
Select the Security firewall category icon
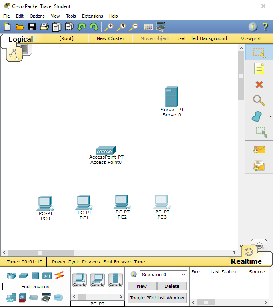22,297
